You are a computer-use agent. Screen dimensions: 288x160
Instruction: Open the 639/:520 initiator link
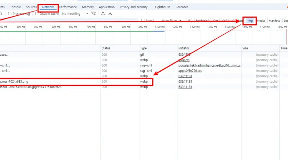tap(184, 54)
